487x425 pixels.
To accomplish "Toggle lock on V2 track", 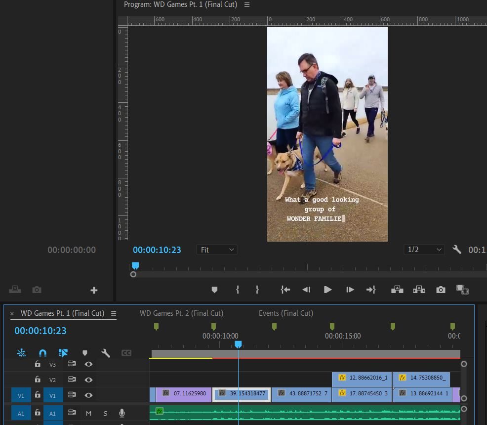I will pos(38,380).
